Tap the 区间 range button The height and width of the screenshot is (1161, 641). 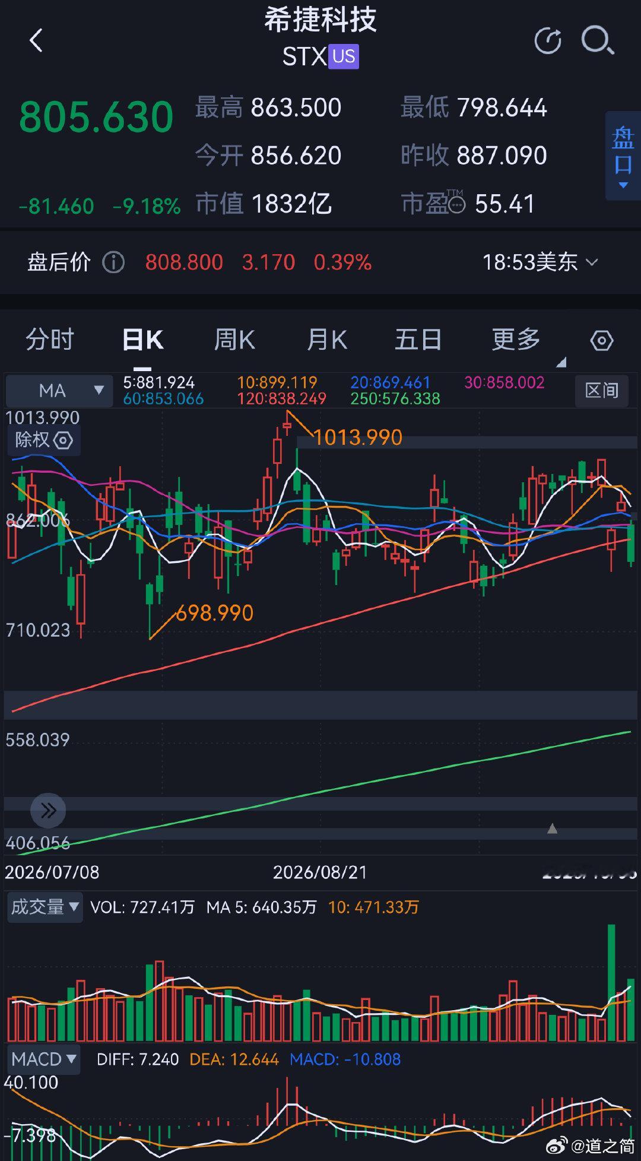coord(602,391)
